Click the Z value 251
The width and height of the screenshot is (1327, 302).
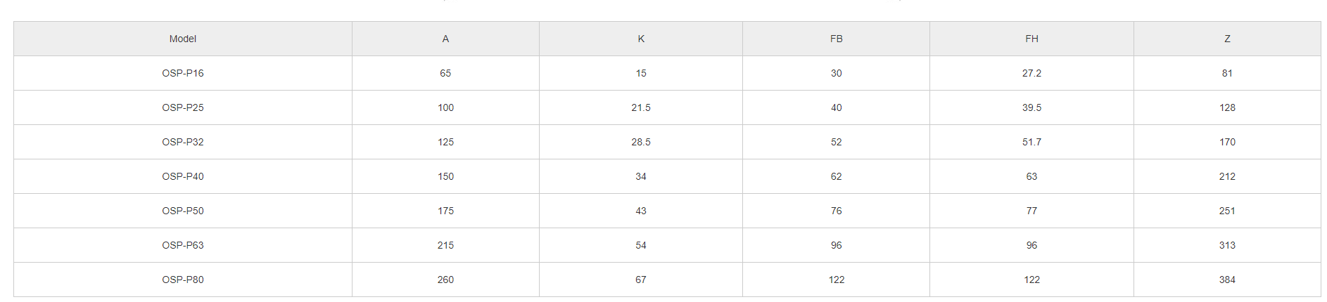[1227, 211]
